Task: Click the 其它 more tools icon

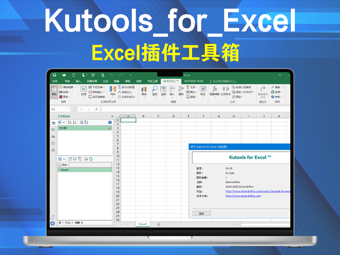Action: [x=203, y=89]
